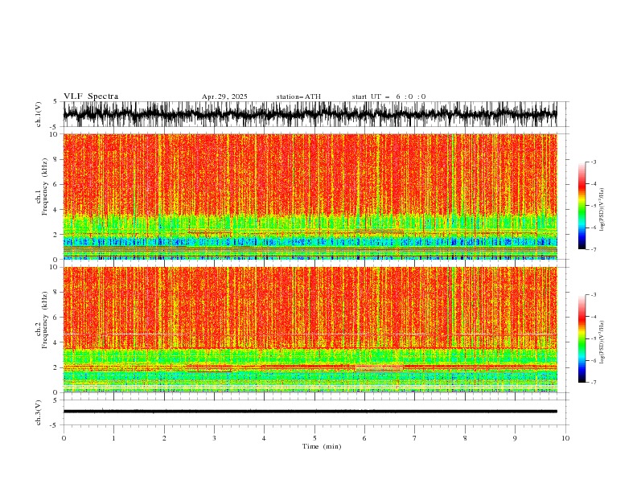
Task: Click the 'station=ATH' label
Action: click(x=298, y=96)
